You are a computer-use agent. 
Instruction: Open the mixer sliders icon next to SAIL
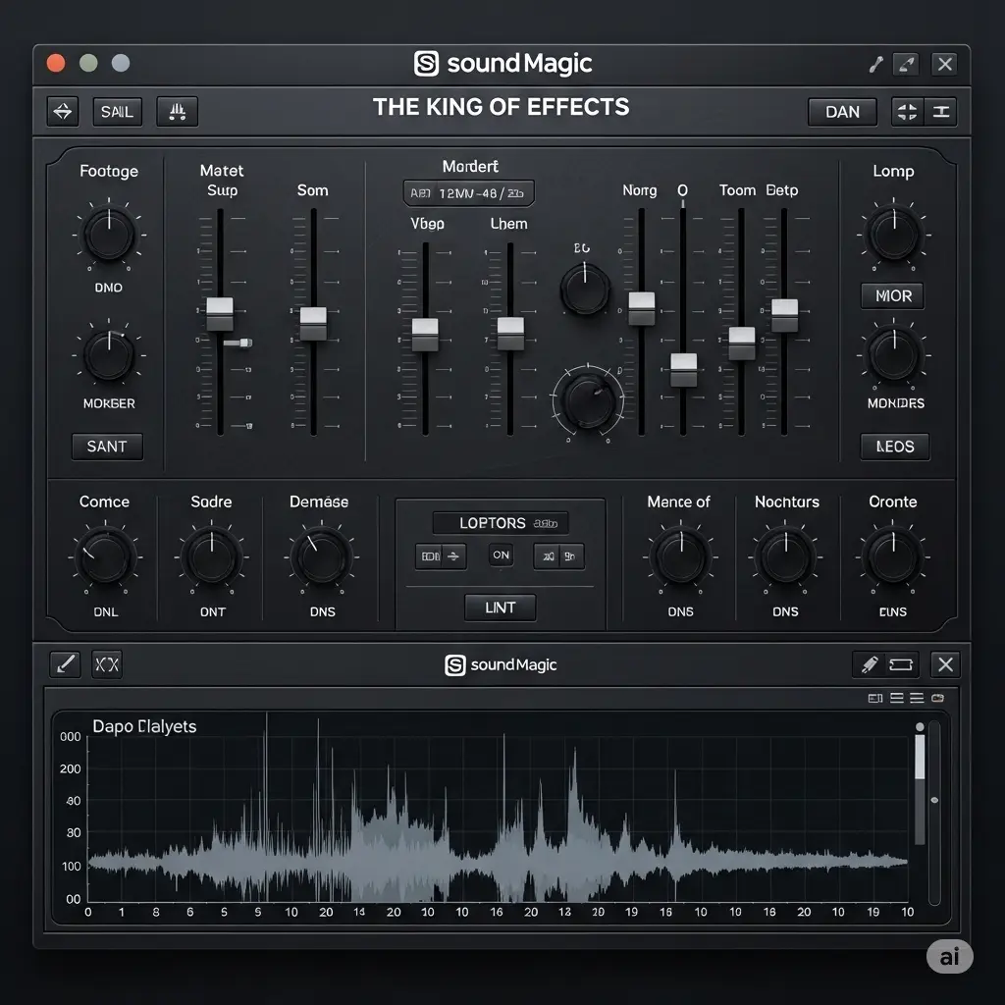click(x=178, y=112)
